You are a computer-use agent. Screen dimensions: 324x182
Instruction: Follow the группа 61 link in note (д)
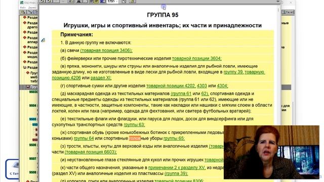(181, 94)
